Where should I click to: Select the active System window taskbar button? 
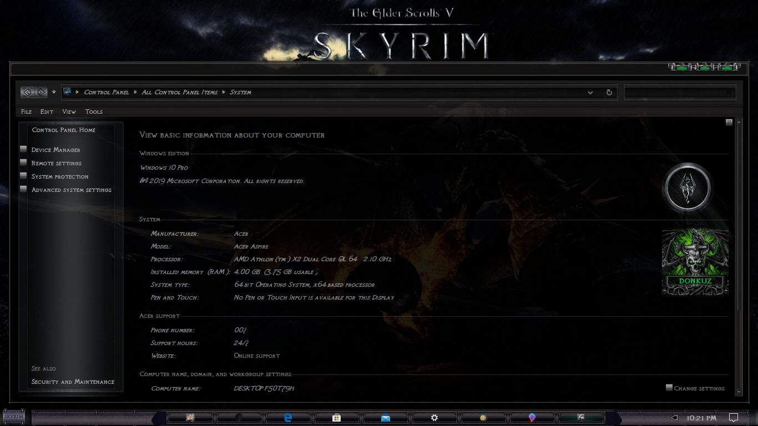[581, 418]
